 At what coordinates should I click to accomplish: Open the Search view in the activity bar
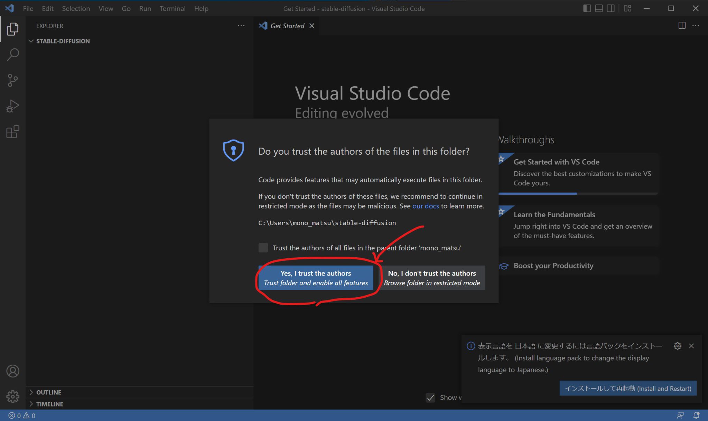(x=13, y=55)
